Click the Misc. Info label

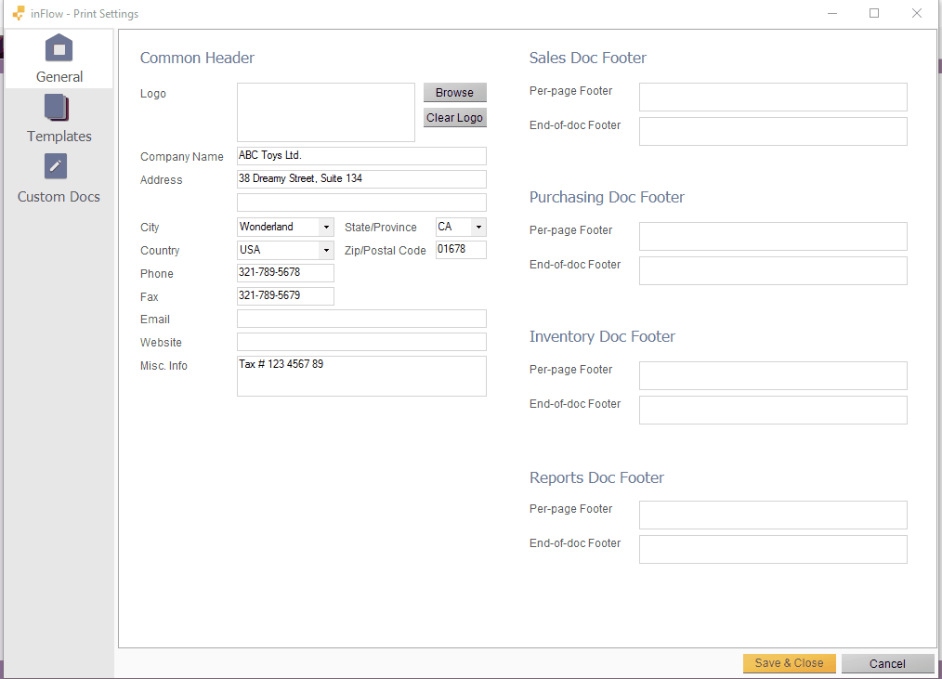(x=164, y=365)
